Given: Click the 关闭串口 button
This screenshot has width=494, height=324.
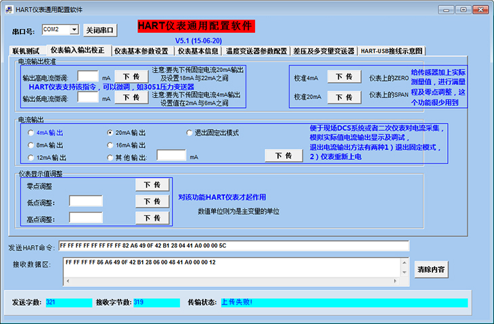Looking at the screenshot, I should pos(100,30).
